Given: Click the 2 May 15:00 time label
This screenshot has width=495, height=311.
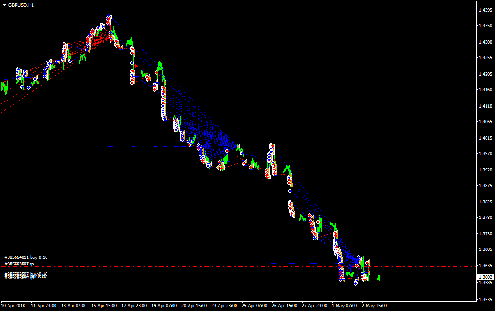Looking at the screenshot, I should [374, 306].
